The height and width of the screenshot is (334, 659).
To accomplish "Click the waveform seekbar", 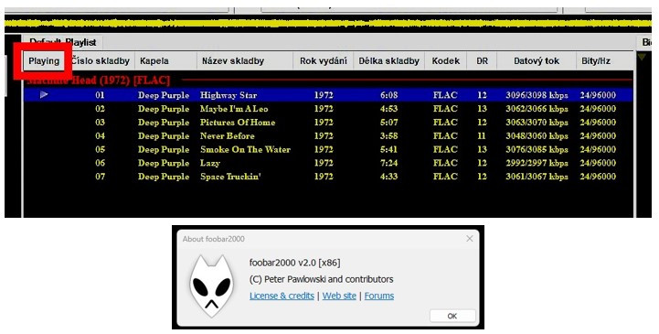I will (x=328, y=24).
